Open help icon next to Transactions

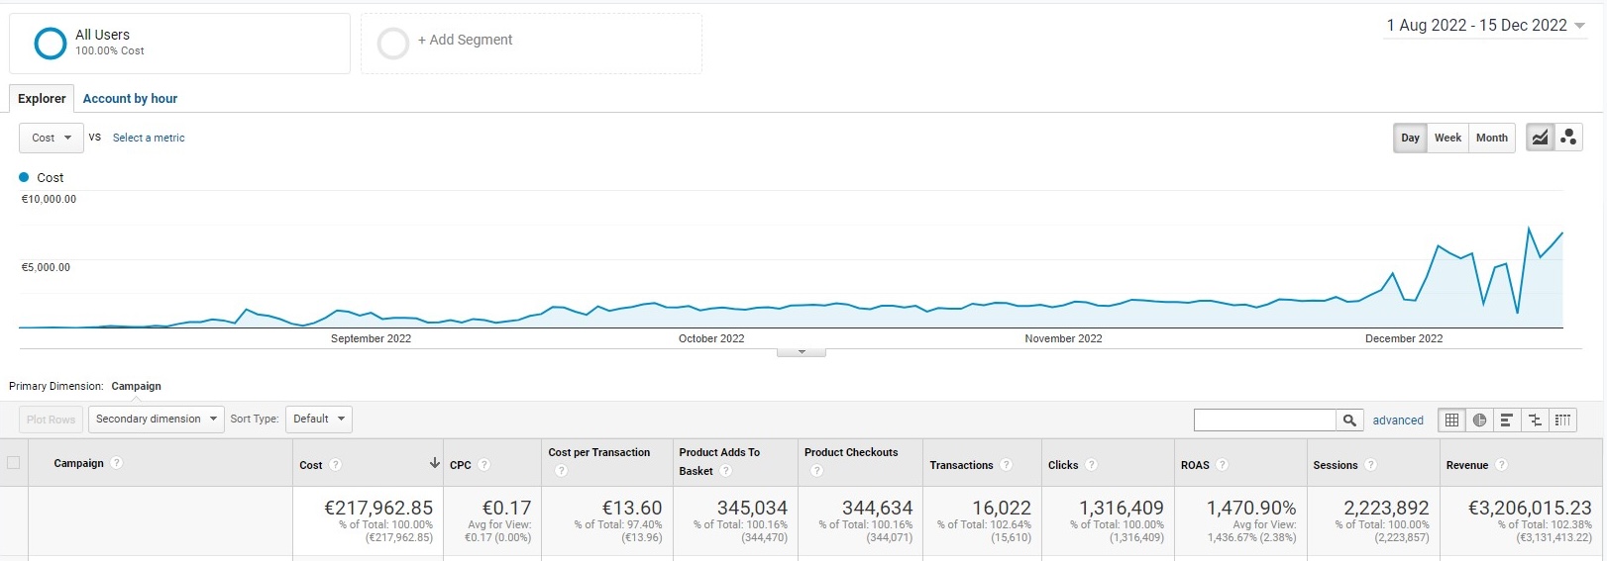[x=1007, y=465]
